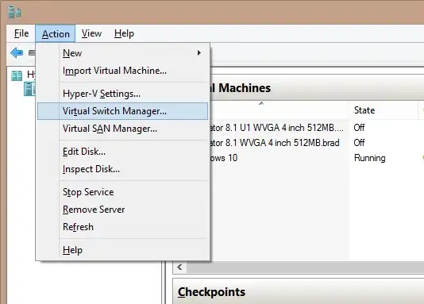Select Virtual Switch Manager...
The height and width of the screenshot is (304, 424).
123,111
